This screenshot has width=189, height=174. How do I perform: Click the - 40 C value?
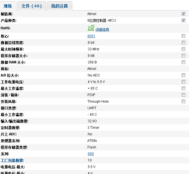[x=92, y=115]
